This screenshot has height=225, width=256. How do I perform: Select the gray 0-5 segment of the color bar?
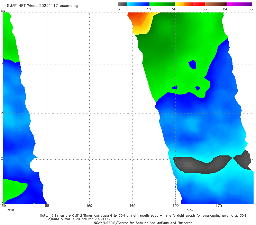[x=122, y=4]
